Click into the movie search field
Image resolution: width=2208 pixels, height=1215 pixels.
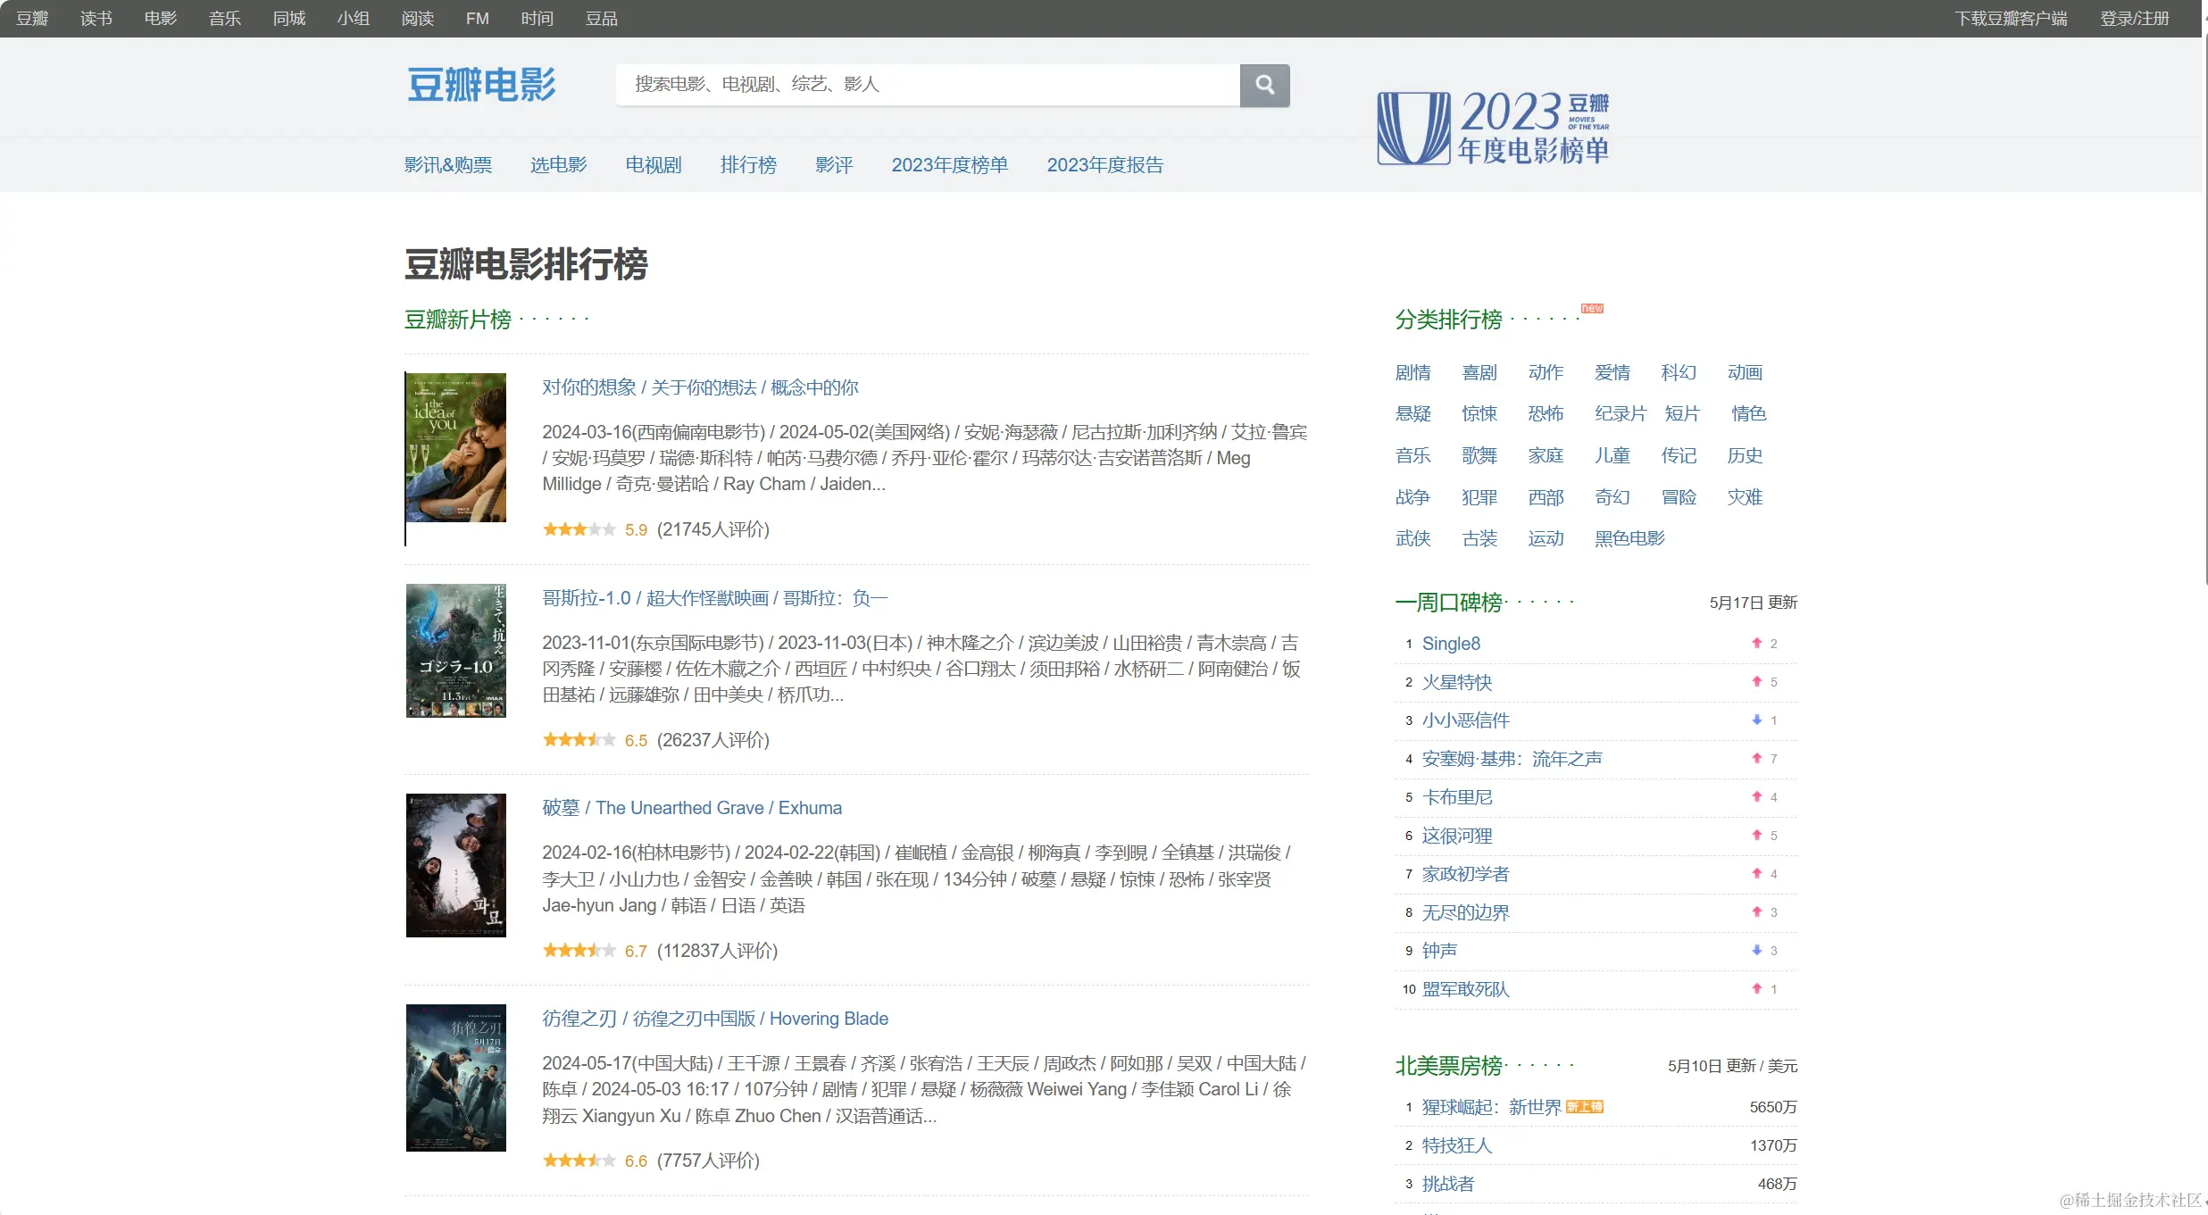(x=927, y=85)
